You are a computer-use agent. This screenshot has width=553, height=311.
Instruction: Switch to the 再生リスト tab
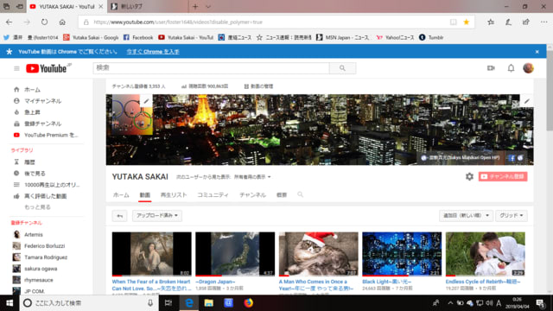(174, 195)
